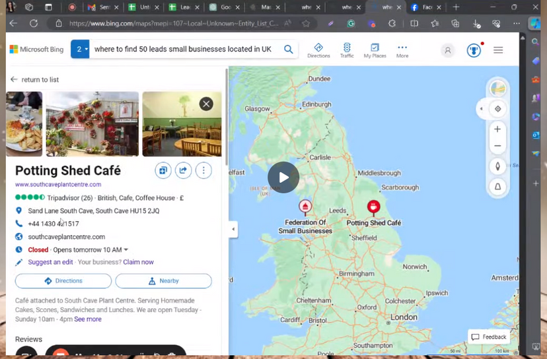Click the southcaveplantcentre.com website row

pyautogui.click(x=66, y=237)
